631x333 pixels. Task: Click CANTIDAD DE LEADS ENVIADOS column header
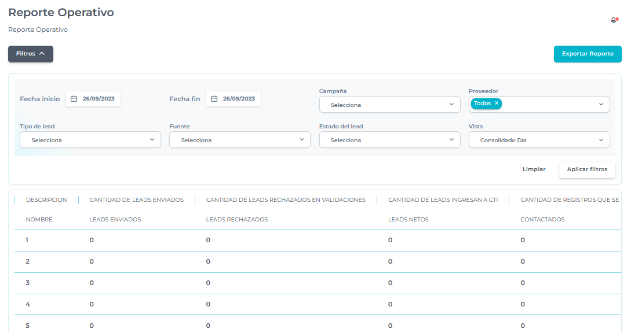[x=136, y=200]
